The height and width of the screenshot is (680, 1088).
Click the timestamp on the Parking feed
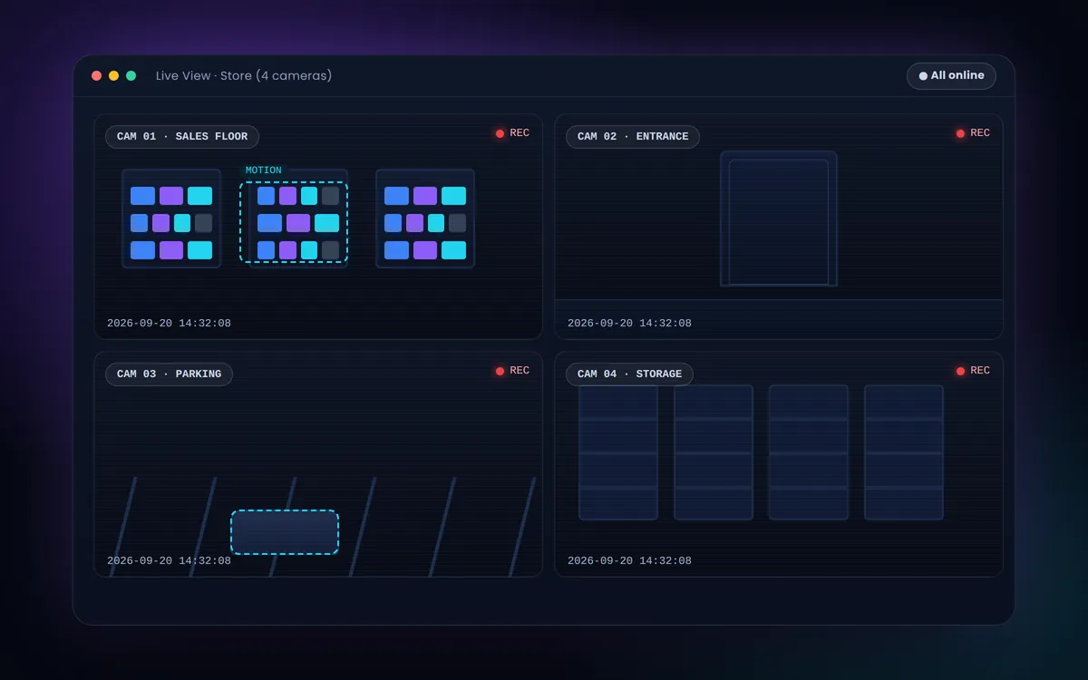(169, 561)
